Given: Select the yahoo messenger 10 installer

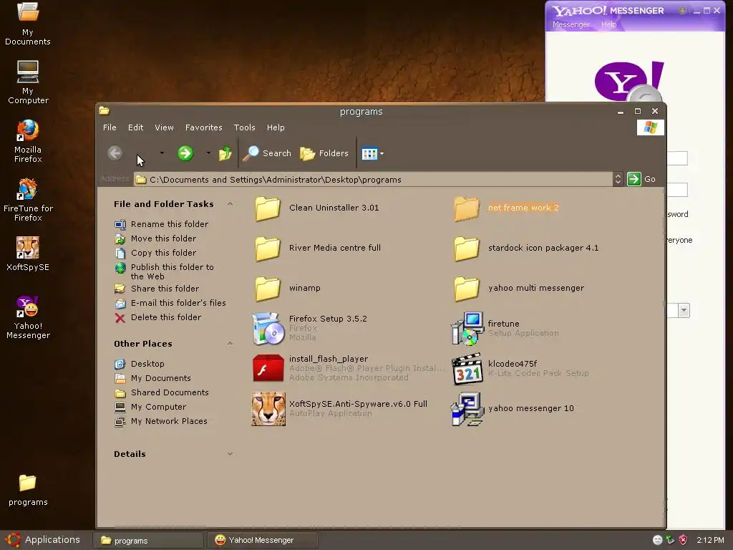Looking at the screenshot, I should coord(513,409).
